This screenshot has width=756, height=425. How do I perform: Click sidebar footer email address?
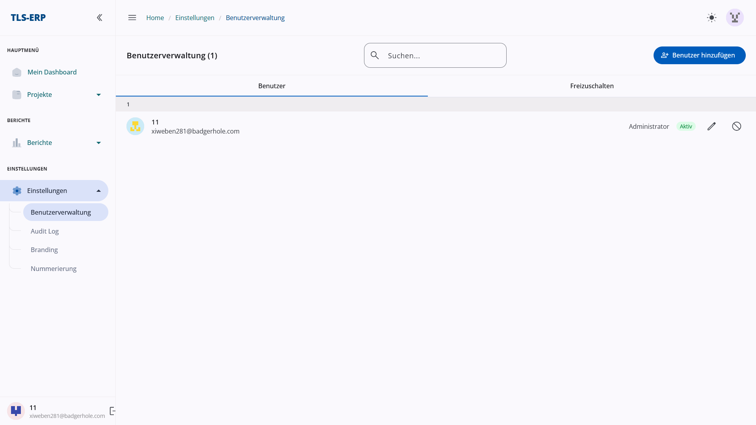click(x=67, y=416)
